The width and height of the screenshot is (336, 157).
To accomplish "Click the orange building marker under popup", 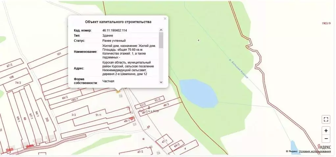I will 118,92.
